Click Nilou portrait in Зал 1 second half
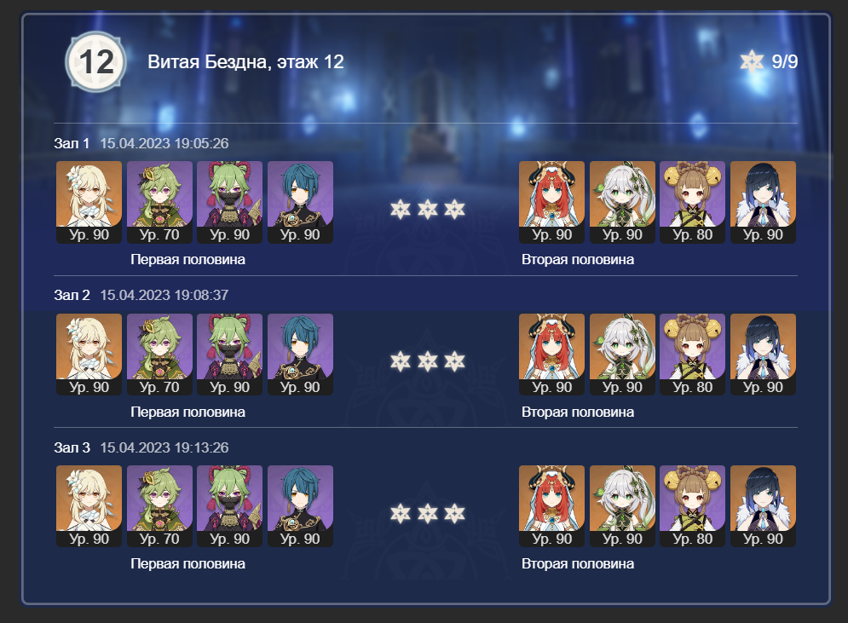The height and width of the screenshot is (623, 848). coord(551,202)
